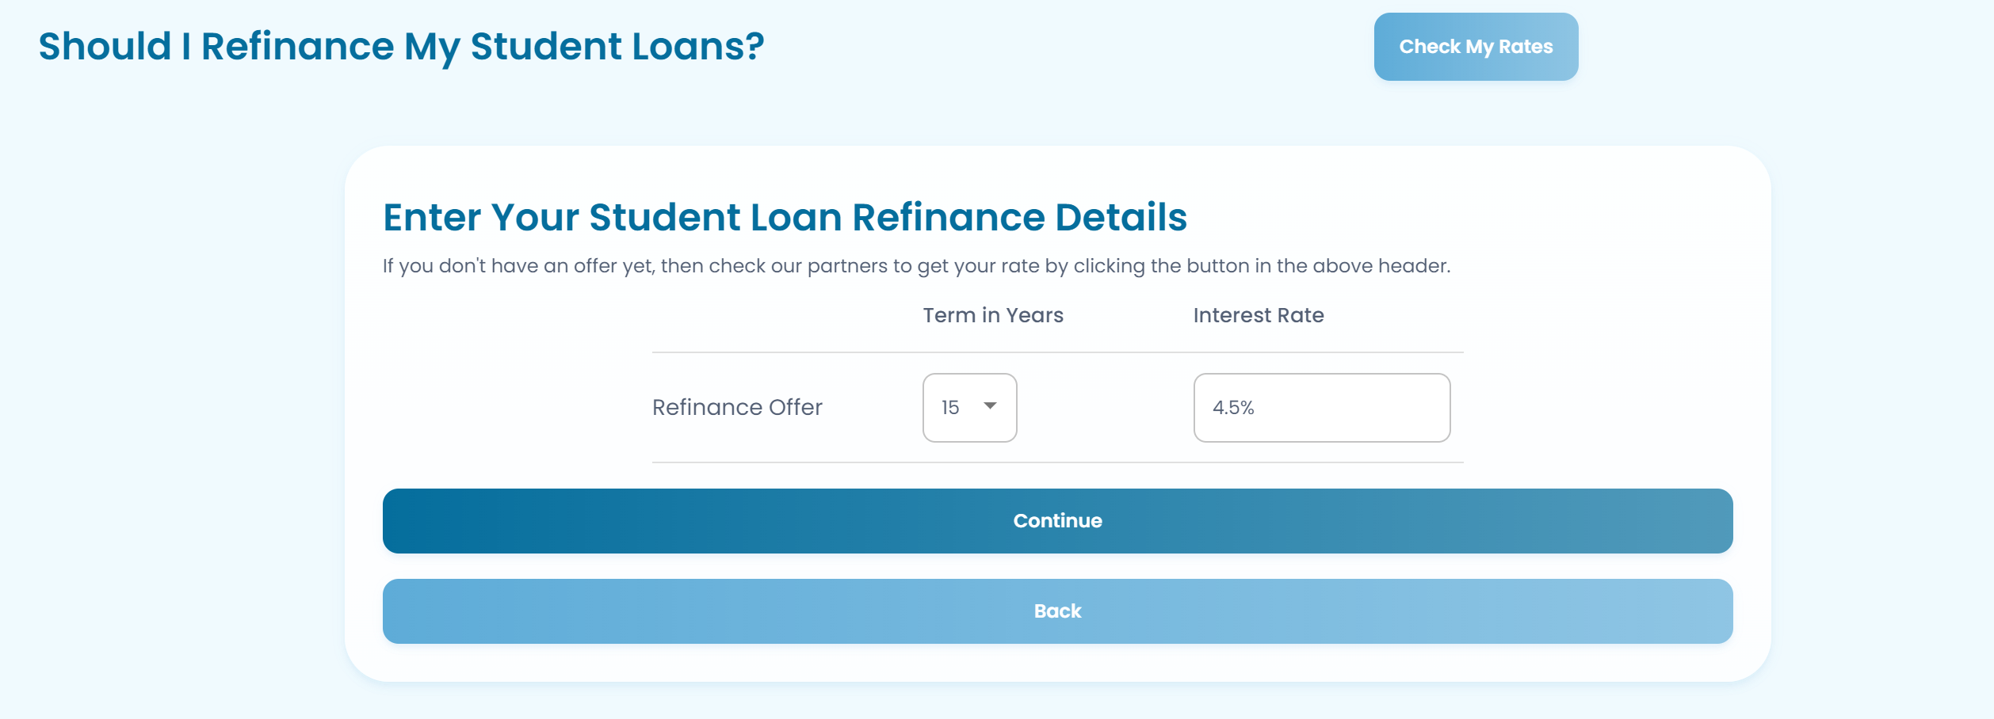Click the partner offer instruction paragraph

[916, 266]
